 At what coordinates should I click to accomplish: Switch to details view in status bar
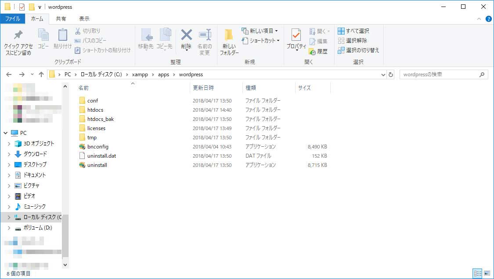point(478,273)
